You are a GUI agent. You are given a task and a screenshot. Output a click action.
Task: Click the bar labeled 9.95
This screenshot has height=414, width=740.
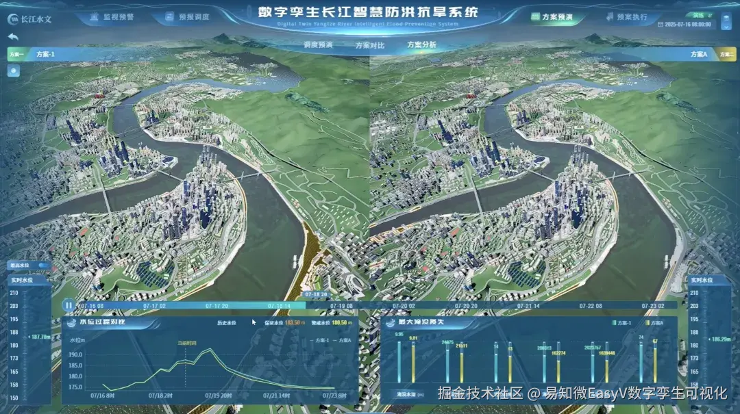point(399,362)
